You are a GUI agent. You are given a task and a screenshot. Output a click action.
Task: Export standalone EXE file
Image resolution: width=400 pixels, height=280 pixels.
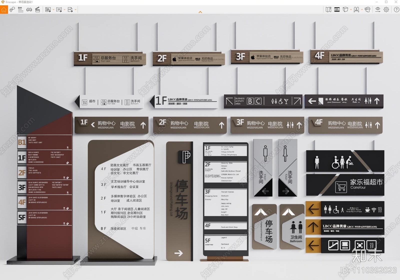pyautogui.click(x=70, y=9)
